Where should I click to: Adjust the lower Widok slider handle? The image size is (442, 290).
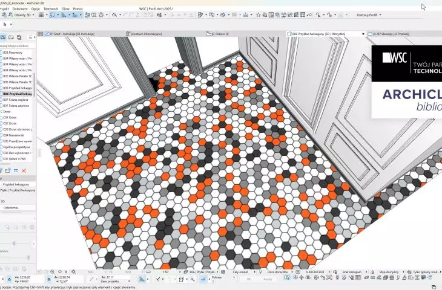(28, 257)
